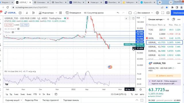Toggle percent scale mode

132,94
